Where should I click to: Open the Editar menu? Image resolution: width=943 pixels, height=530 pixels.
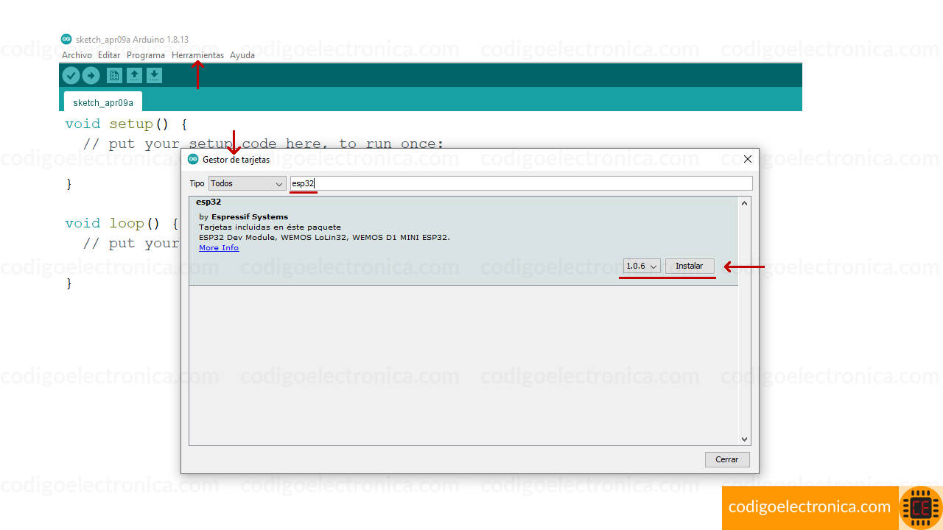[x=109, y=55]
